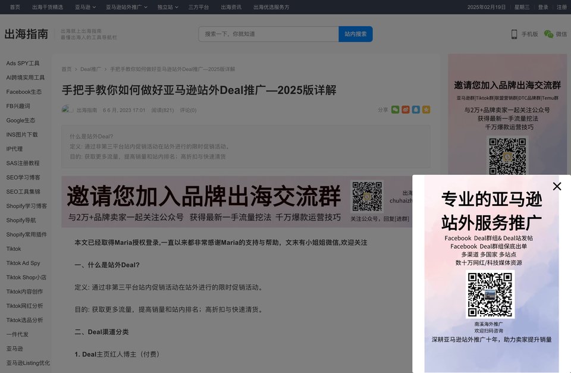Click the author avatar beside 出海指南

[x=67, y=109]
